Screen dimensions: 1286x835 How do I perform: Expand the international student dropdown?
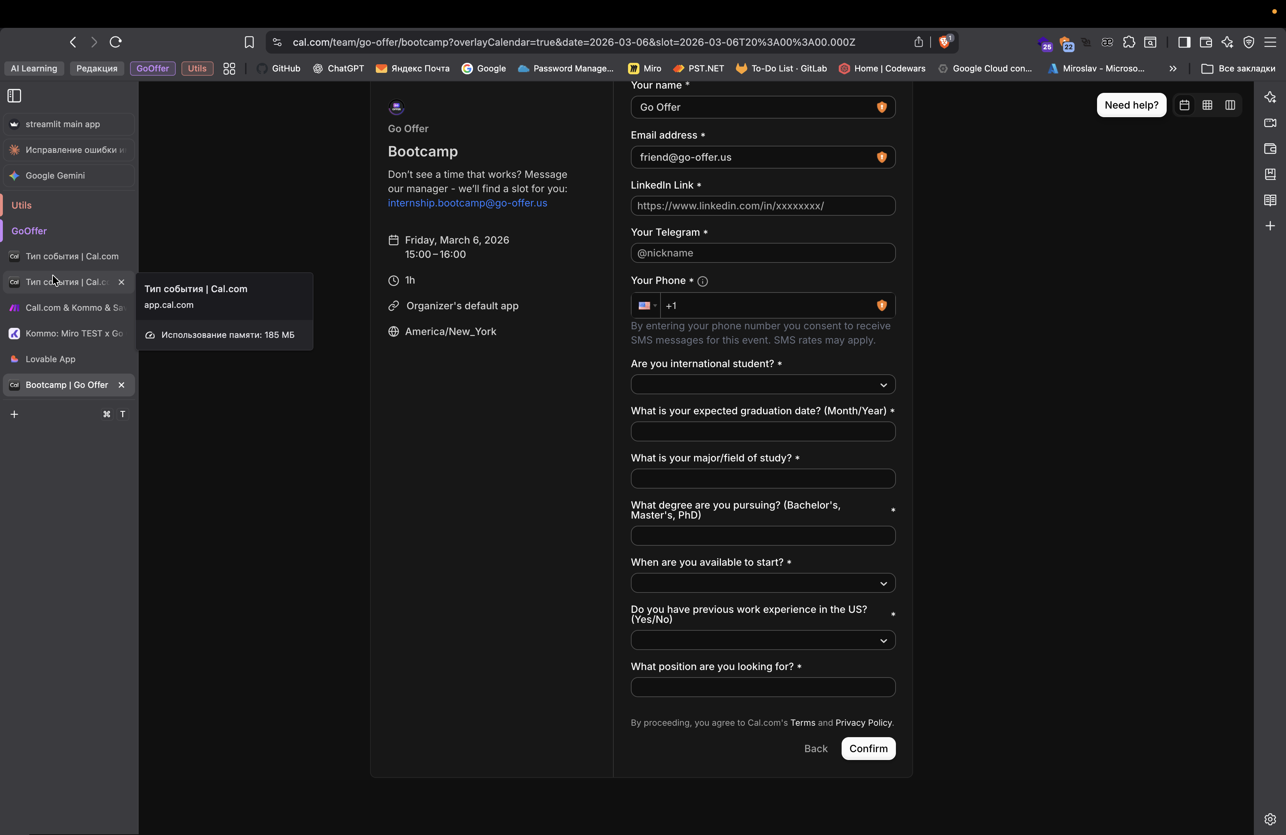coord(762,385)
